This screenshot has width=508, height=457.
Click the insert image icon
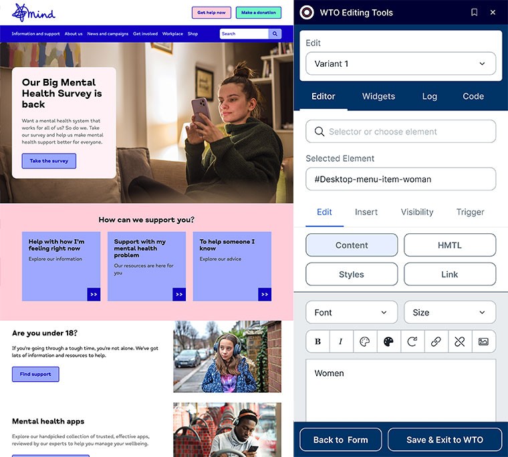483,341
